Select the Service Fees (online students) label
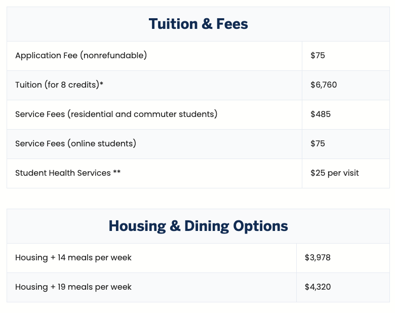395x313 pixels. point(75,143)
